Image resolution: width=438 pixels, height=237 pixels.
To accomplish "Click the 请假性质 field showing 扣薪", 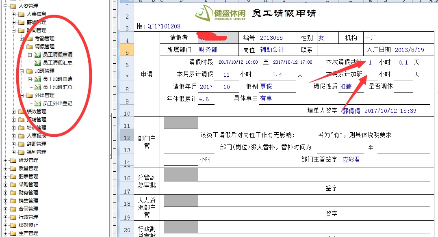I will pos(351,86).
